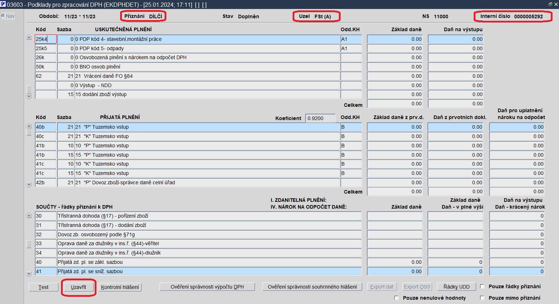The width and height of the screenshot is (559, 304).
Task: Click the Test button
Action: [43, 287]
